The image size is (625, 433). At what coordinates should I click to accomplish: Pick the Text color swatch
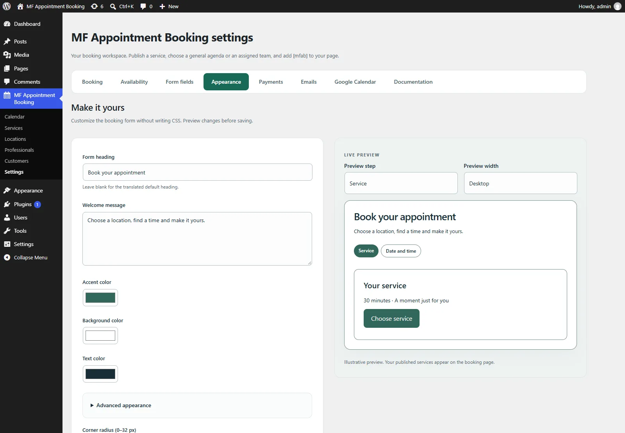[100, 374]
